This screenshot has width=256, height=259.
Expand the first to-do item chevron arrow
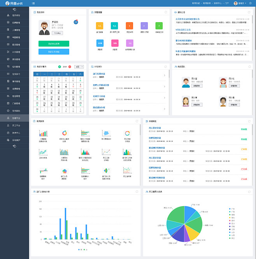(165, 75)
